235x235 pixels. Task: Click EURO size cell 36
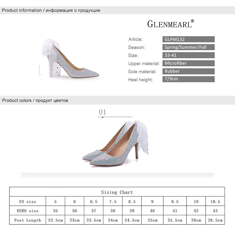[75, 211]
